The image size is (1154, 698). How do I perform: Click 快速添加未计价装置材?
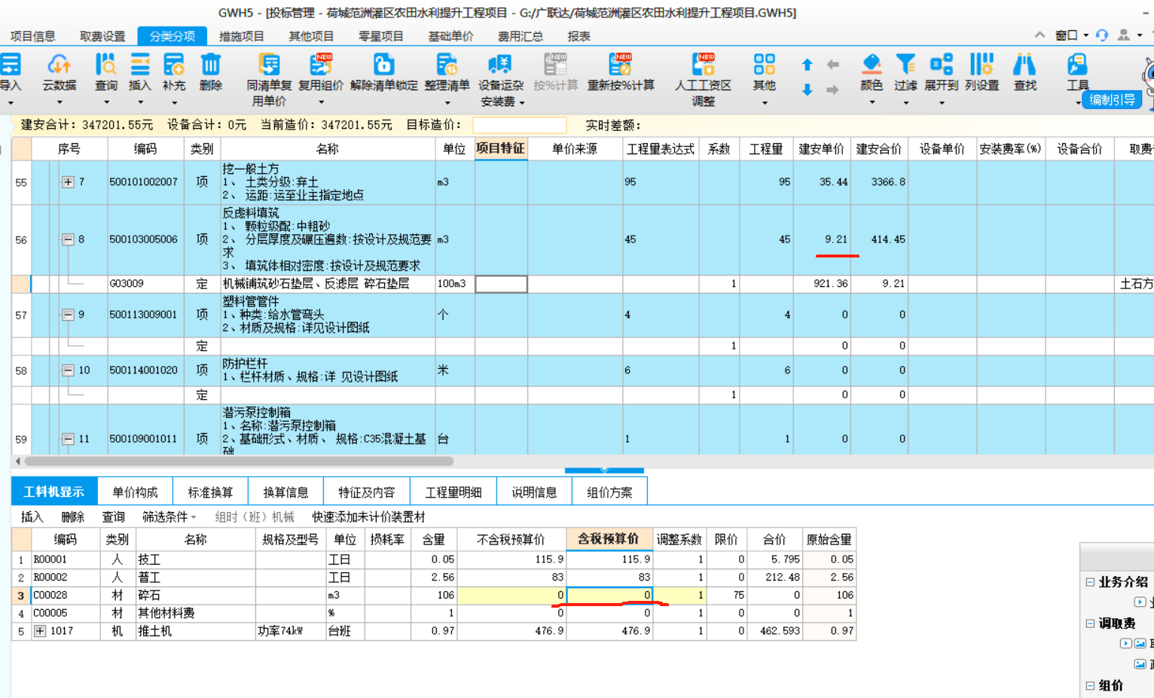click(368, 517)
